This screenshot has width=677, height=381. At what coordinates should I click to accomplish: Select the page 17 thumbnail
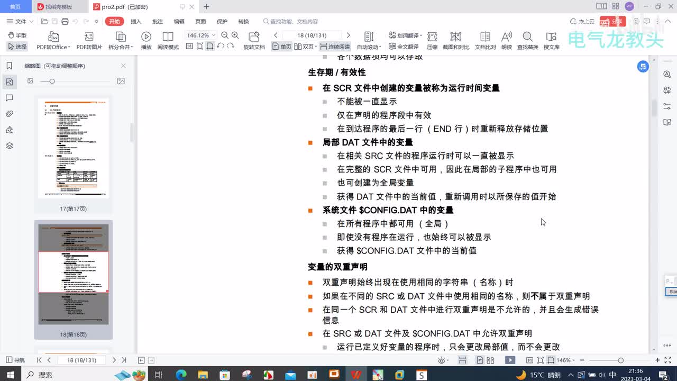74,148
